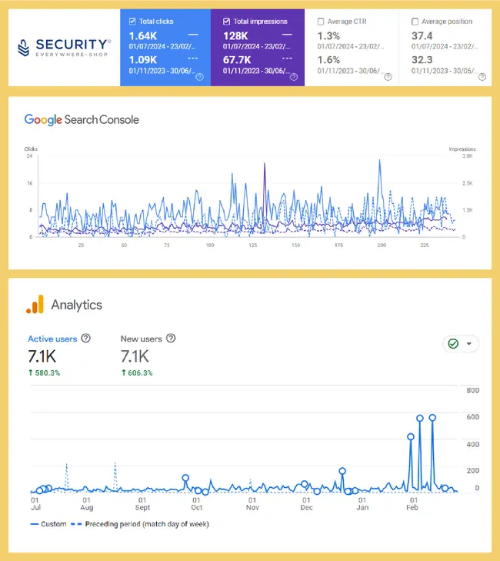
Task: Click the 01 Jul axis label
Action: [x=35, y=504]
